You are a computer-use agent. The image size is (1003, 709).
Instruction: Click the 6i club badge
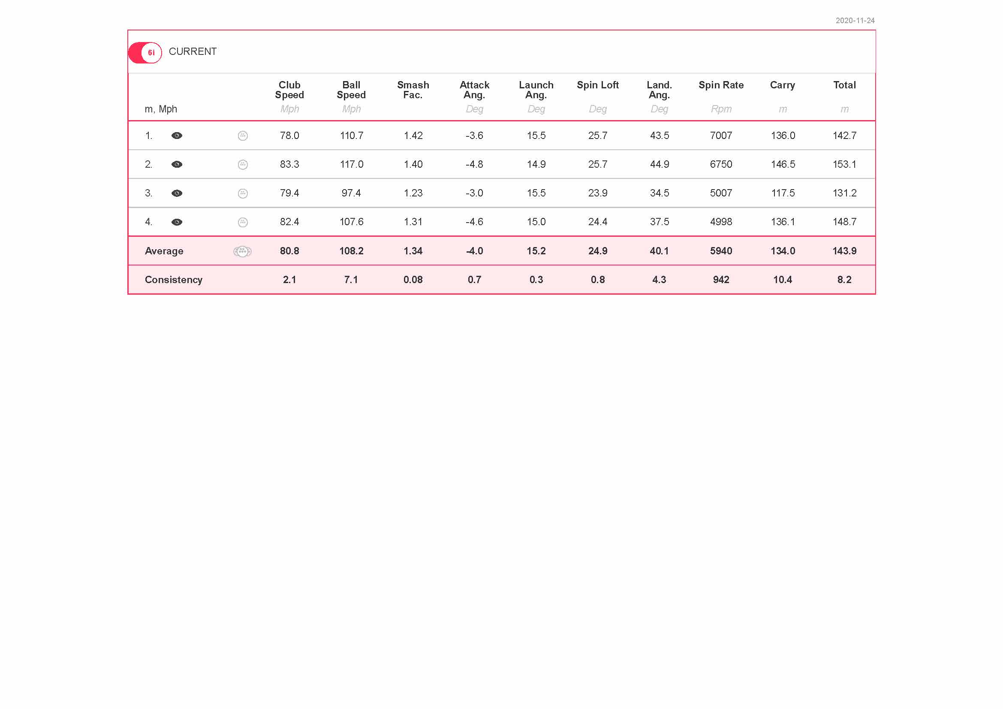151,53
